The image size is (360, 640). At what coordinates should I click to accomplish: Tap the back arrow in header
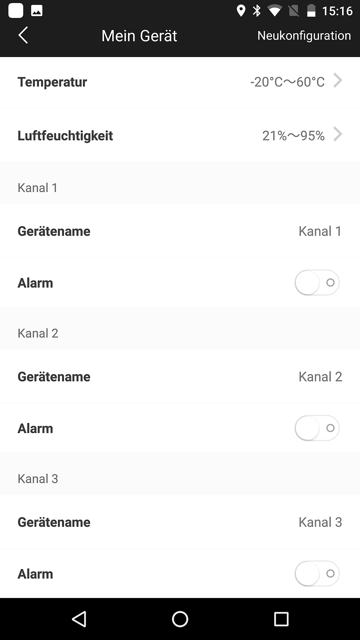(x=23, y=35)
